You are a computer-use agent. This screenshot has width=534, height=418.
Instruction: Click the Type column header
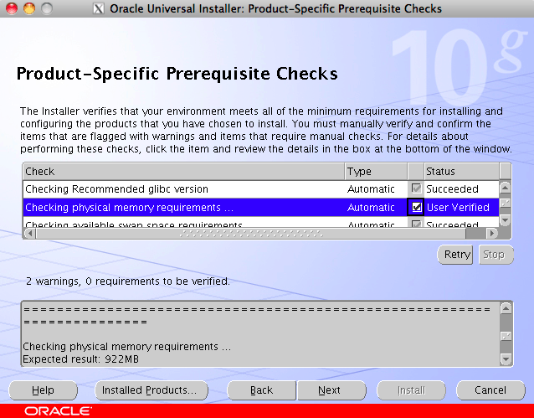tap(375, 171)
